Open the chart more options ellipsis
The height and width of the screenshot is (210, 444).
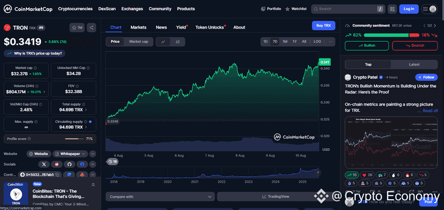click(x=330, y=41)
